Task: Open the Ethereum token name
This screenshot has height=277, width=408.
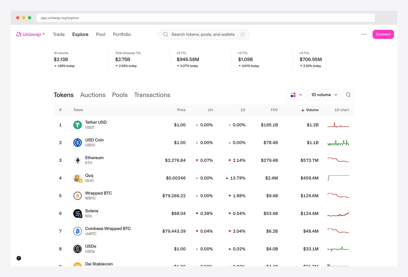Action: pos(94,158)
